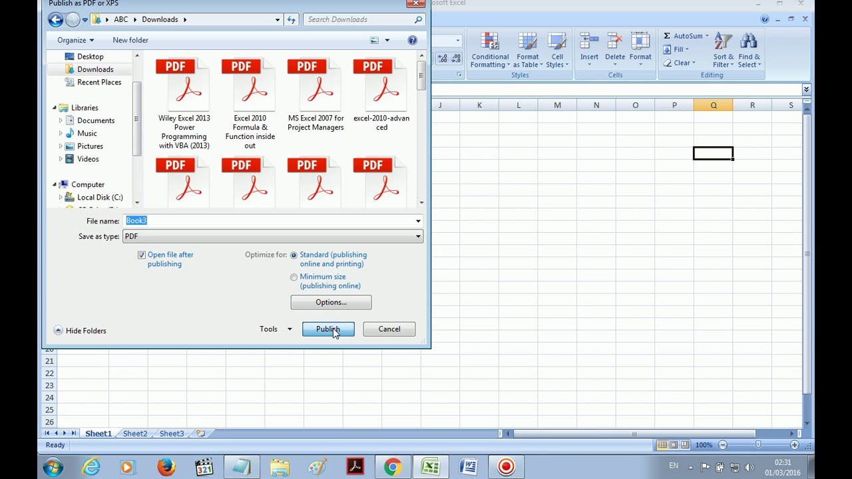Click the zoom slider handle
Viewport: 852px width, 479px height.
point(758,444)
